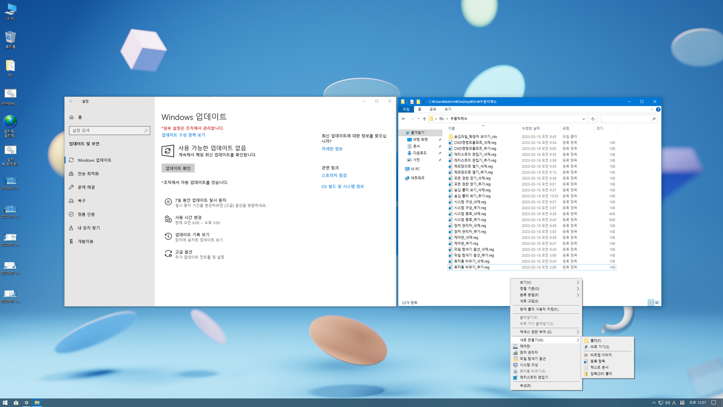Open 홈 ribbon tab in Explorer
The width and height of the screenshot is (723, 407).
click(420, 109)
